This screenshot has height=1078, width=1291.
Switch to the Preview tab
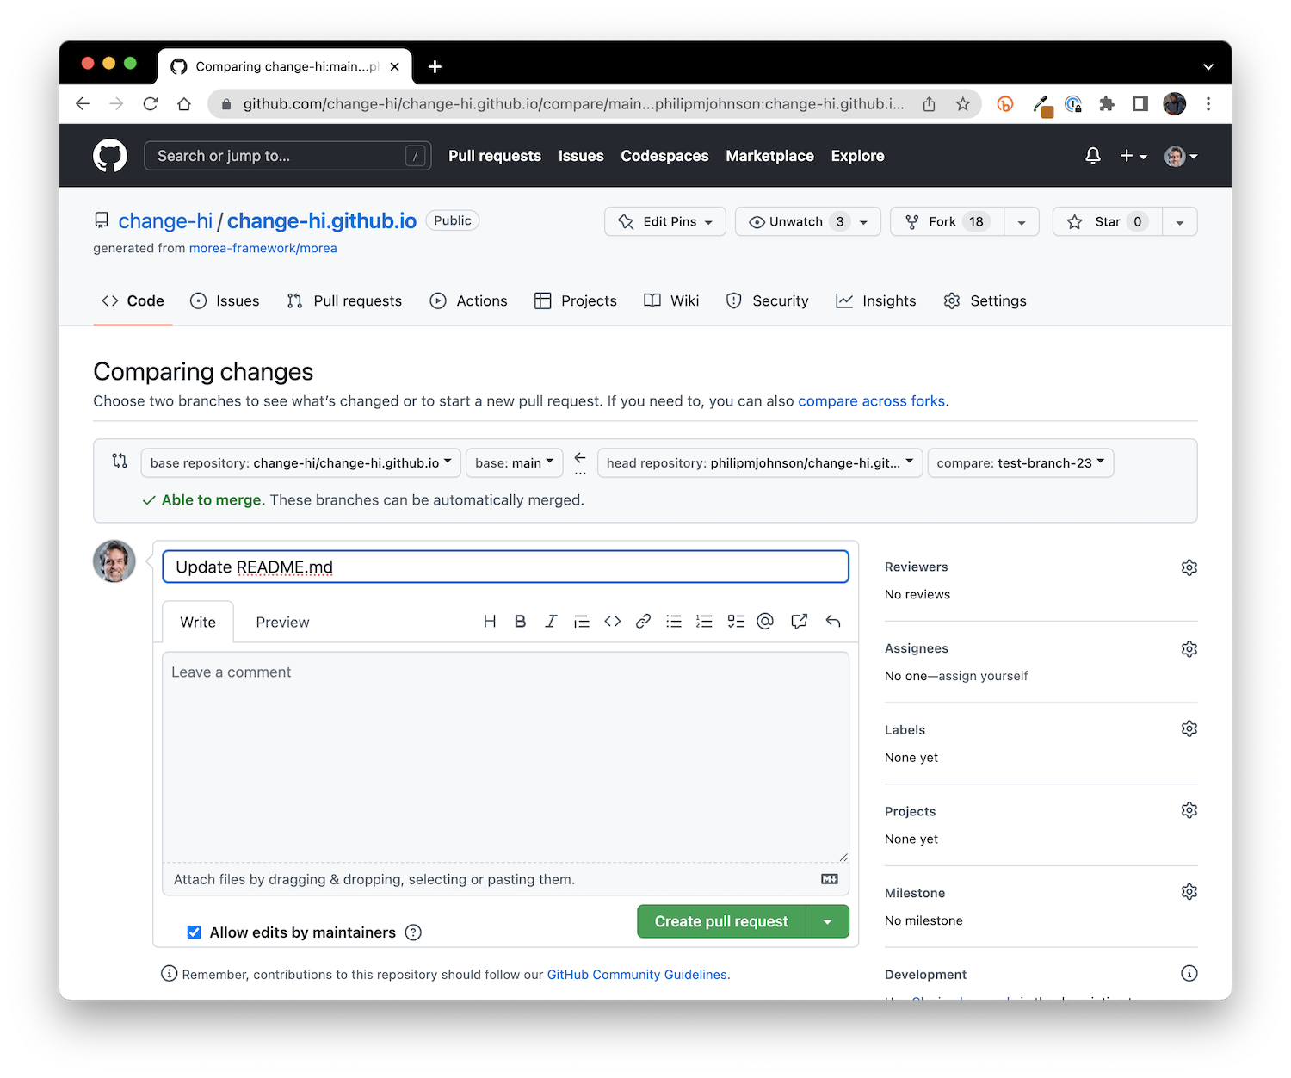[282, 623]
